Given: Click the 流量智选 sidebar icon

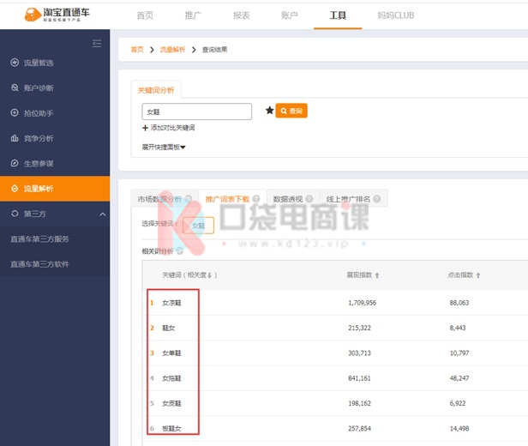Looking at the screenshot, I should [15, 63].
